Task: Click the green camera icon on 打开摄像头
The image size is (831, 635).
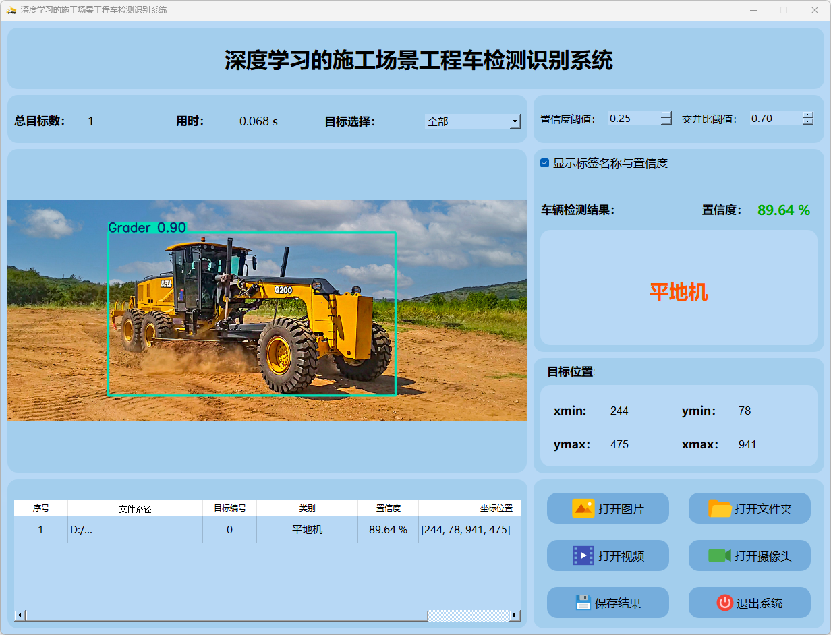Action: (x=719, y=555)
